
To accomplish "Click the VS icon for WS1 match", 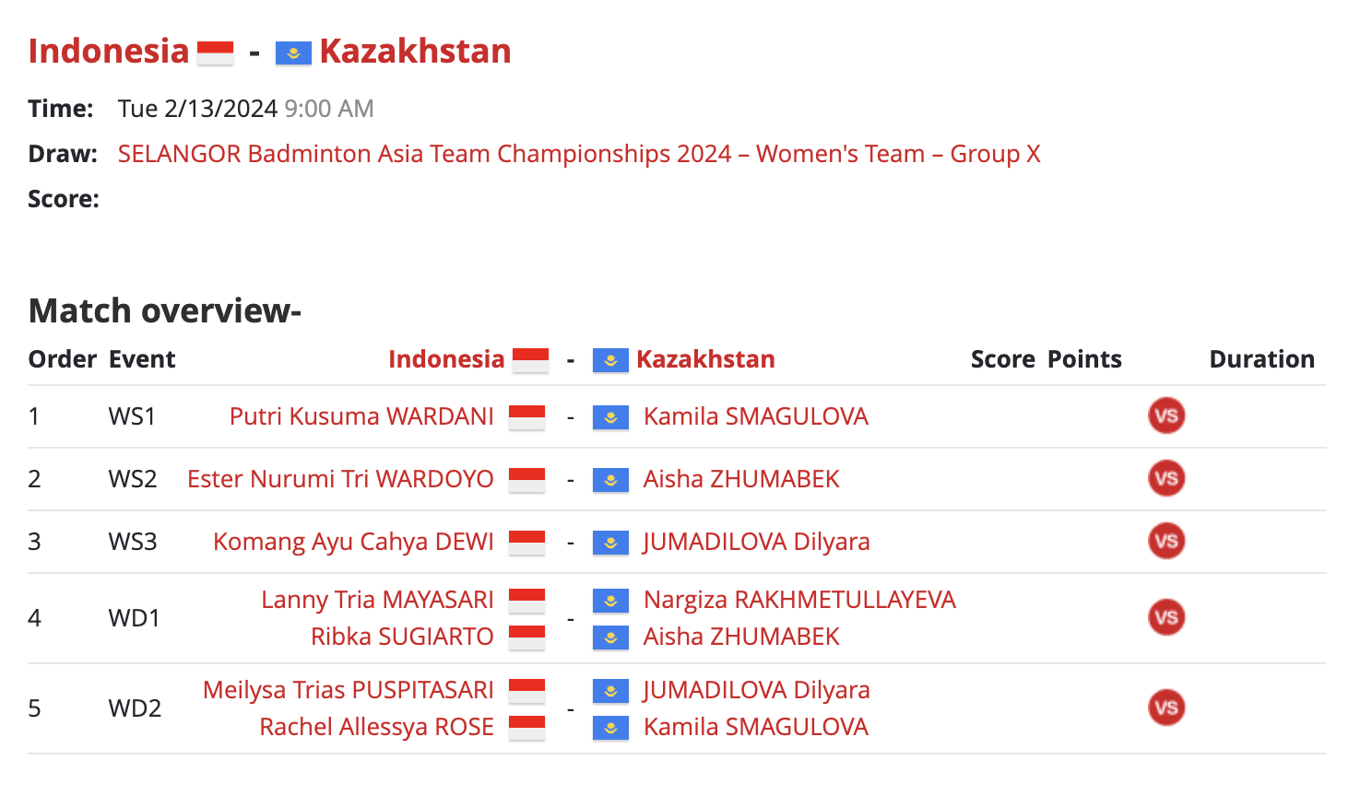I will coord(1166,415).
